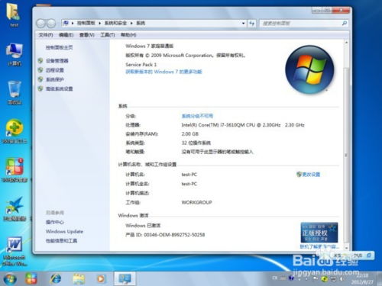Click the network tray icon
Screen dimensions: 382x286
(333, 279)
